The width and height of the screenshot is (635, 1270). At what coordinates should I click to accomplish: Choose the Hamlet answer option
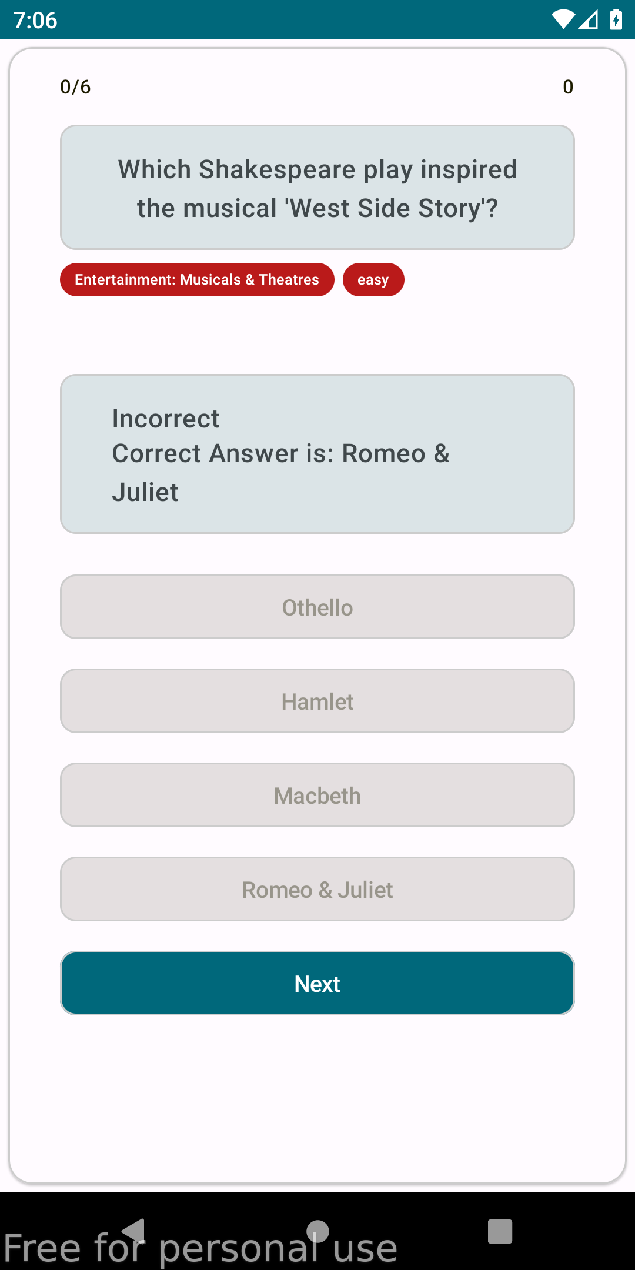click(317, 701)
